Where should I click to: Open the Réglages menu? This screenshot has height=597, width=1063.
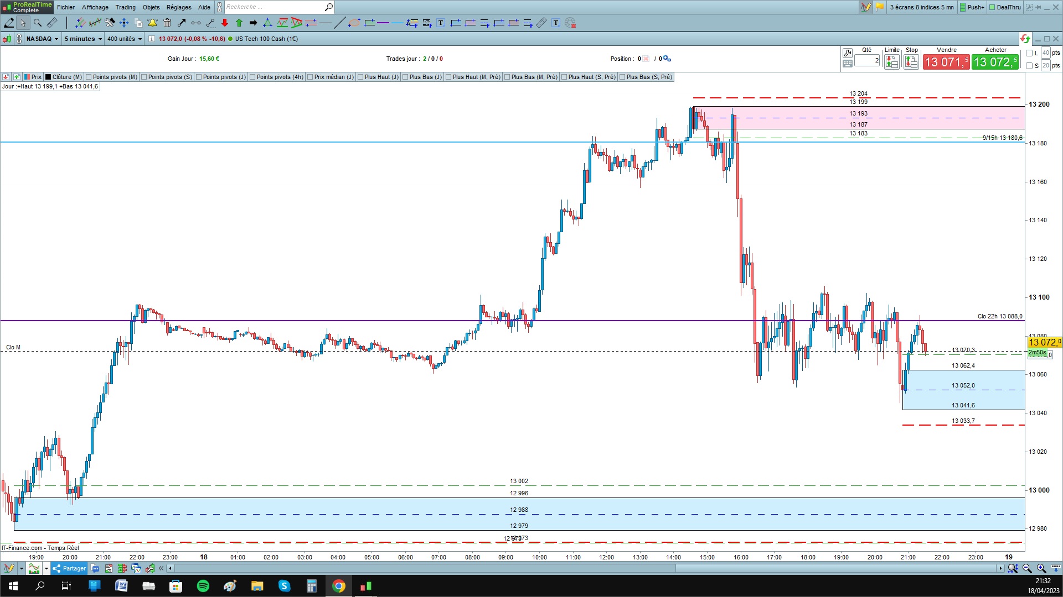[x=178, y=7]
